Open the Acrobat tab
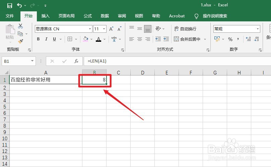The width and height of the screenshot is (271, 167). (177, 16)
